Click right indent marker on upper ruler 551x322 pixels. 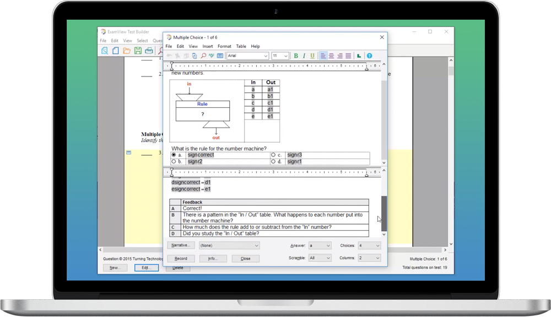pos(366,69)
